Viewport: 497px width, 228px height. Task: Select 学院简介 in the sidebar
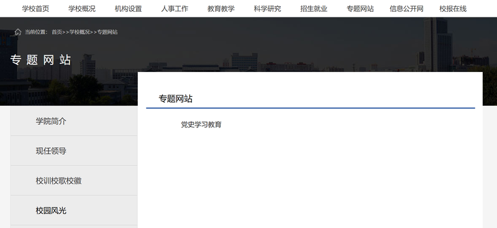[x=74, y=121]
